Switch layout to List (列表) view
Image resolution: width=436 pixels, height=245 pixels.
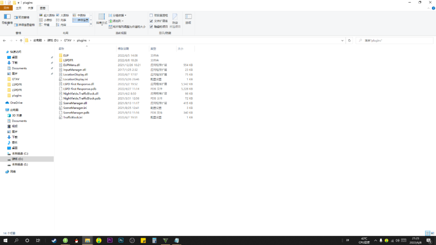[x=61, y=20]
